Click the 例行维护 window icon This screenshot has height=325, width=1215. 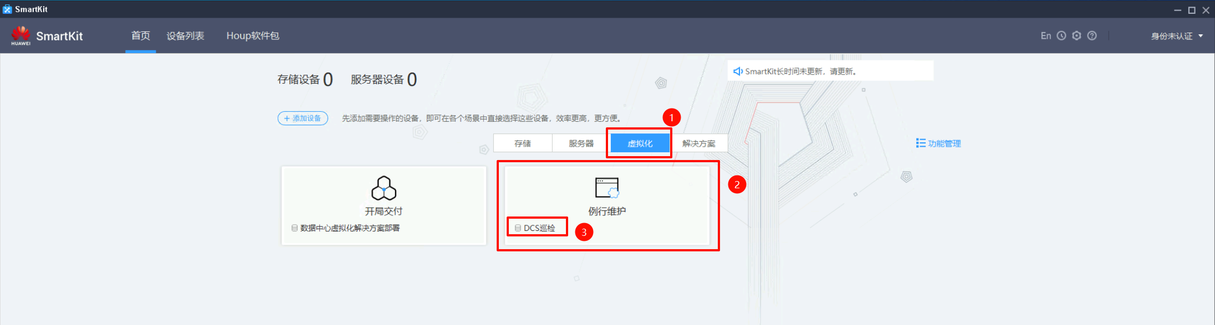click(607, 188)
